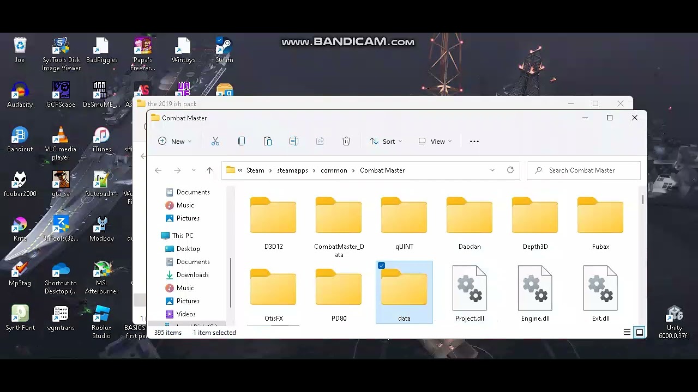Click the file list vertical scrollbar
698x392 pixels.
pyautogui.click(x=643, y=199)
